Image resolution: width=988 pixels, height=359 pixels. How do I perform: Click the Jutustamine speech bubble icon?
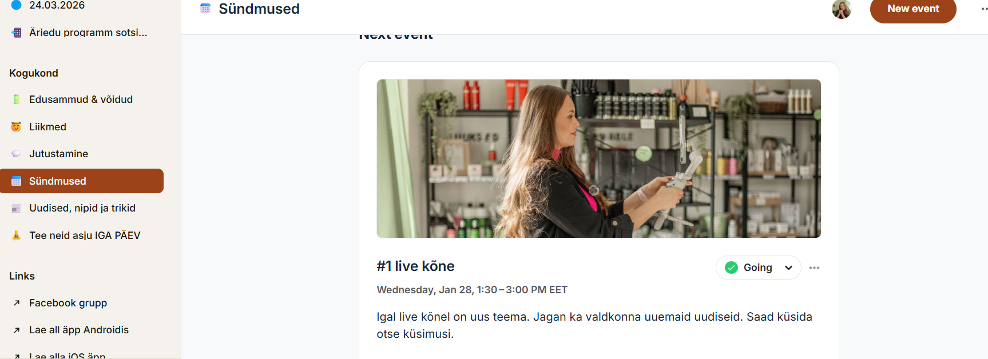tap(17, 154)
